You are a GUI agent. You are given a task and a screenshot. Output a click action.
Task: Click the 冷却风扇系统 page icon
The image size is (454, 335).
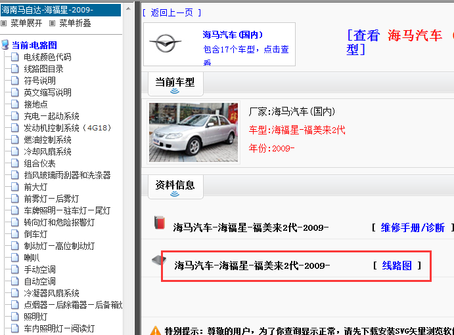(14, 151)
